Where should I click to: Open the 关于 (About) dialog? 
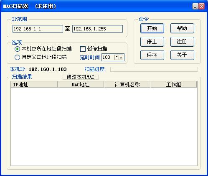[182, 55]
